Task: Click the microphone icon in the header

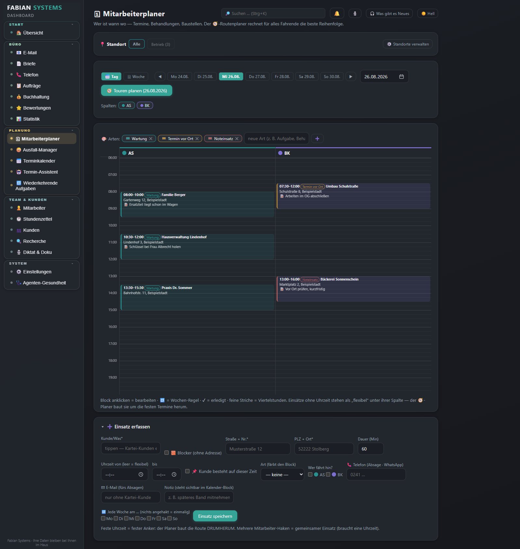Action: (x=355, y=13)
